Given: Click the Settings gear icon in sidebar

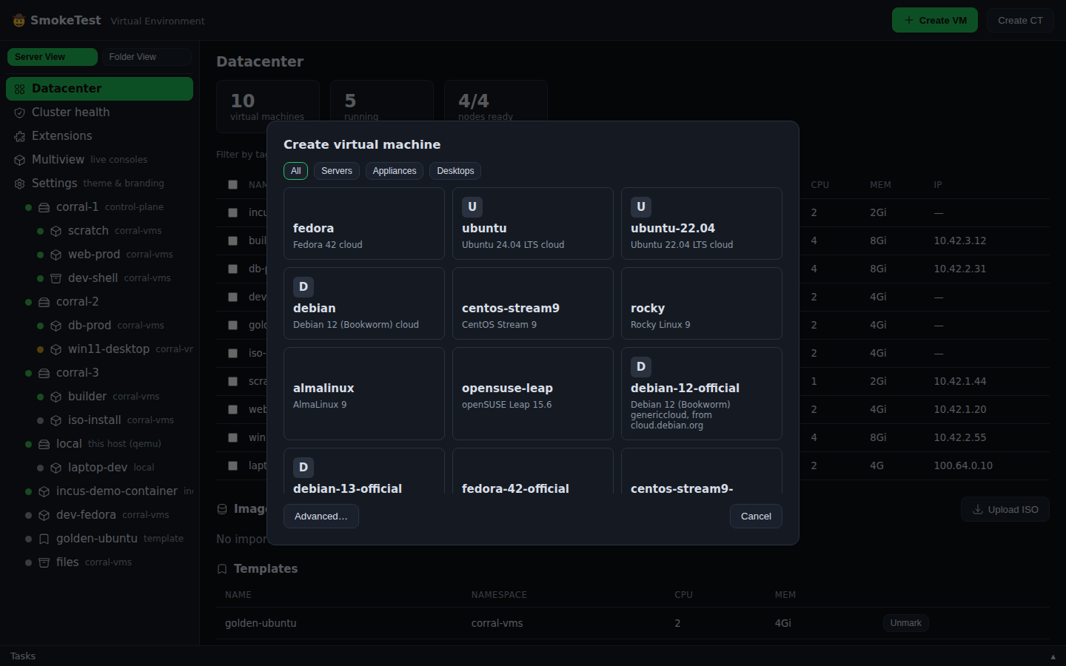Looking at the screenshot, I should (20, 184).
